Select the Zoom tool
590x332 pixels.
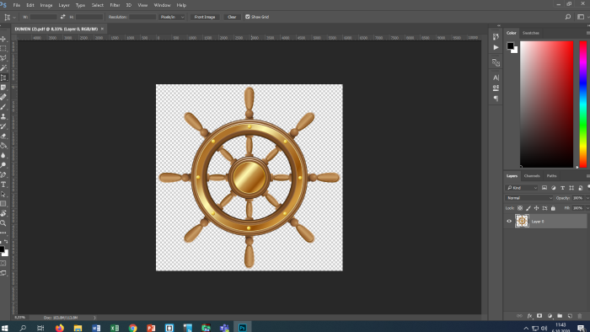(3, 223)
